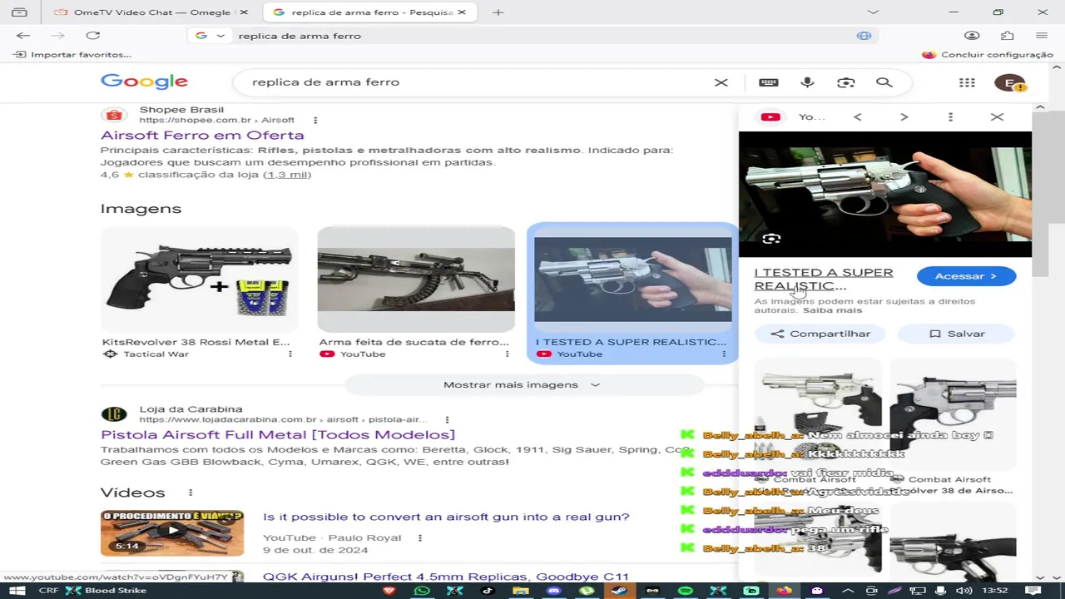Screen dimensions: 1065x599
Task: Show the previous image in the preview panel
Action: [858, 117]
